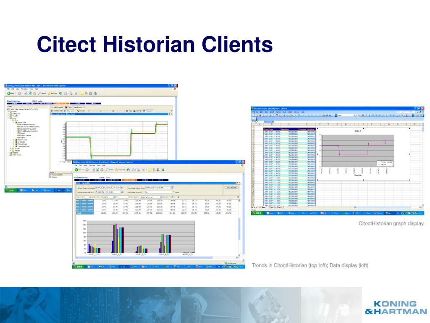Expand the Pressure Loop folder in tree

[x=13, y=144]
